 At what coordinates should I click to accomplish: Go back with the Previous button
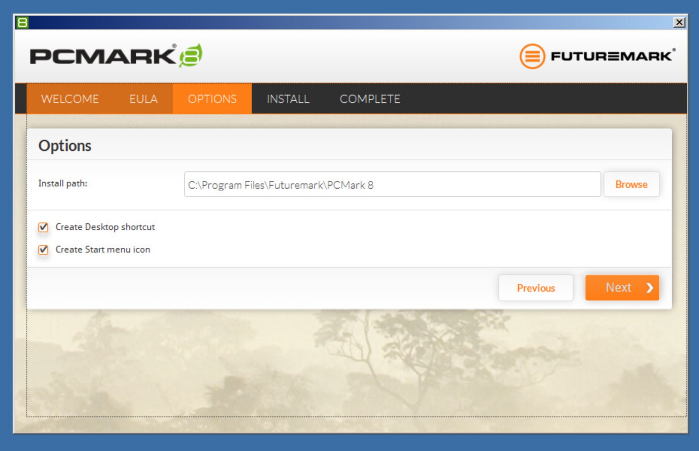point(536,288)
